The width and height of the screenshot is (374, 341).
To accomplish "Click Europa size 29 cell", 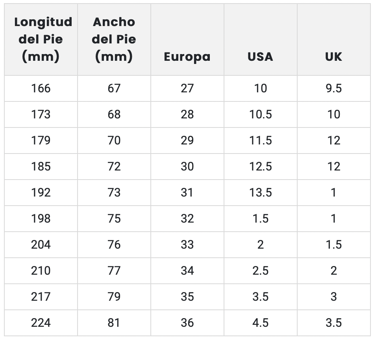I will coord(187,140).
